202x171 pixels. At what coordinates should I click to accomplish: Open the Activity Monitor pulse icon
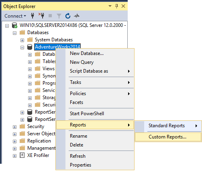[x=77, y=16]
